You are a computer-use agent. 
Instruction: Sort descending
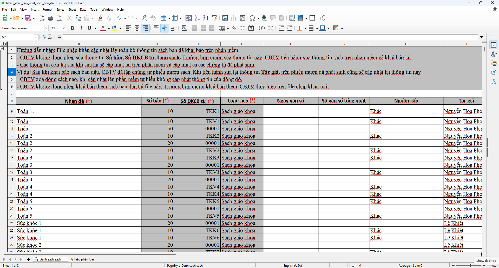click(x=206, y=18)
